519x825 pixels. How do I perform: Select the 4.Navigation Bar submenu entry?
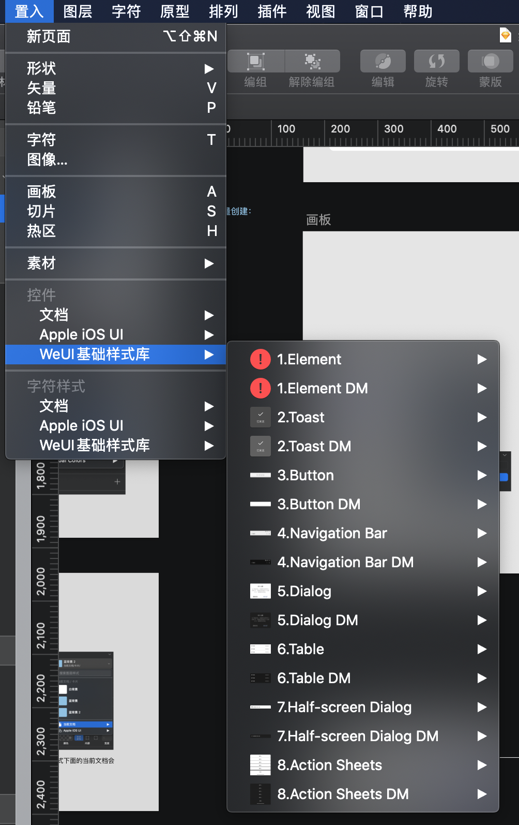[363, 533]
